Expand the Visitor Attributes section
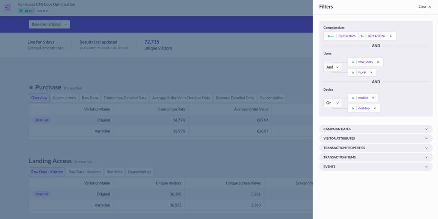The image size is (438, 219). point(376,138)
